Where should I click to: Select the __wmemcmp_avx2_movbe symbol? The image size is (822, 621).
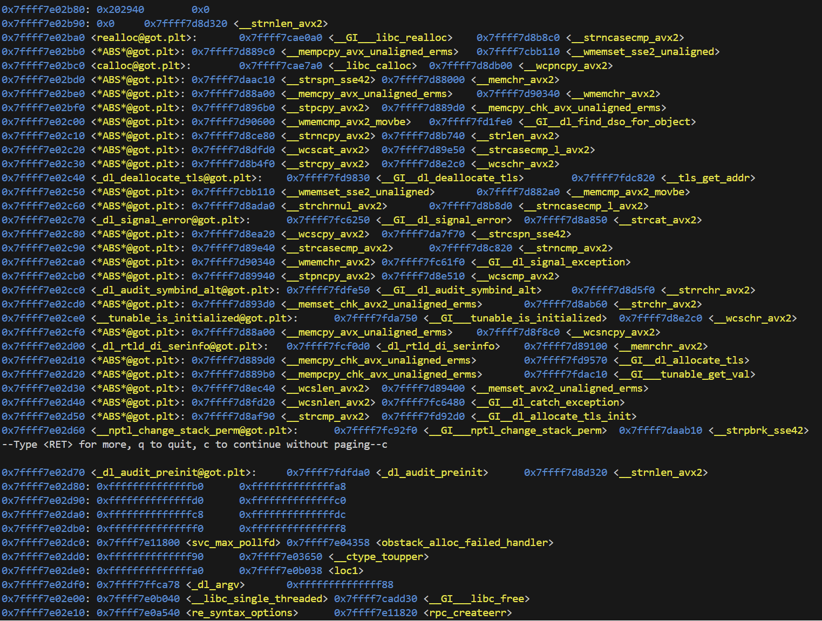pos(346,122)
